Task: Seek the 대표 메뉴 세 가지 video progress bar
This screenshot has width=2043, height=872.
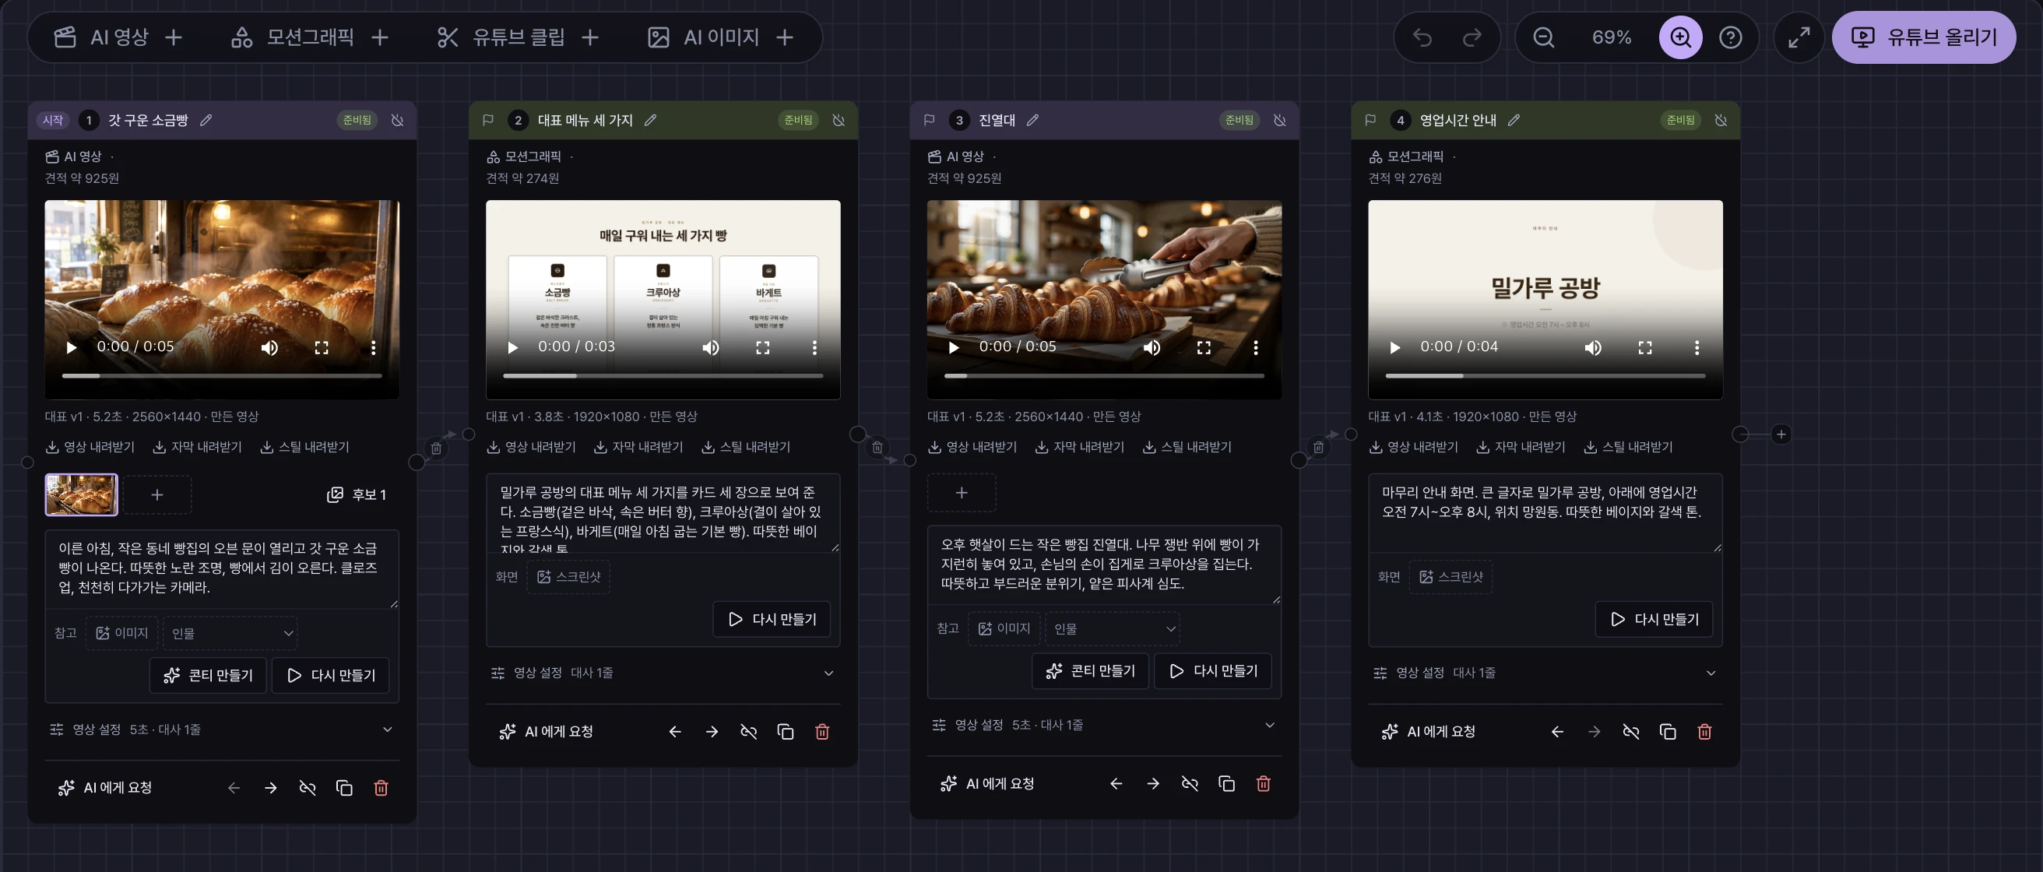Action: 663,376
